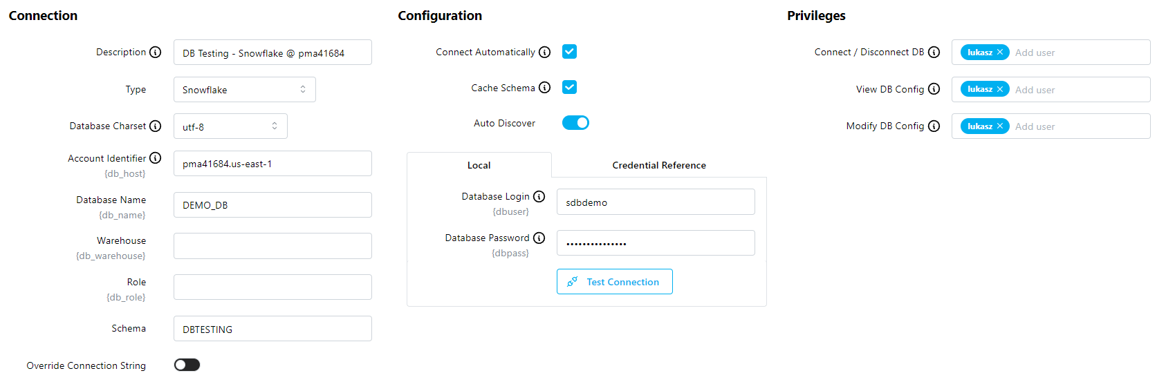Click the Database Login info icon
The height and width of the screenshot is (391, 1175).
(x=539, y=196)
